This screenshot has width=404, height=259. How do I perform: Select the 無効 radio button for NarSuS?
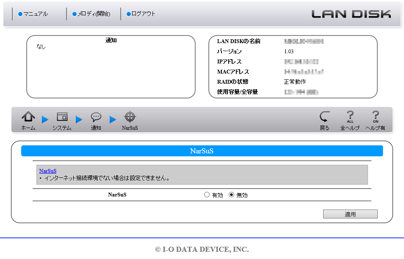[231, 195]
